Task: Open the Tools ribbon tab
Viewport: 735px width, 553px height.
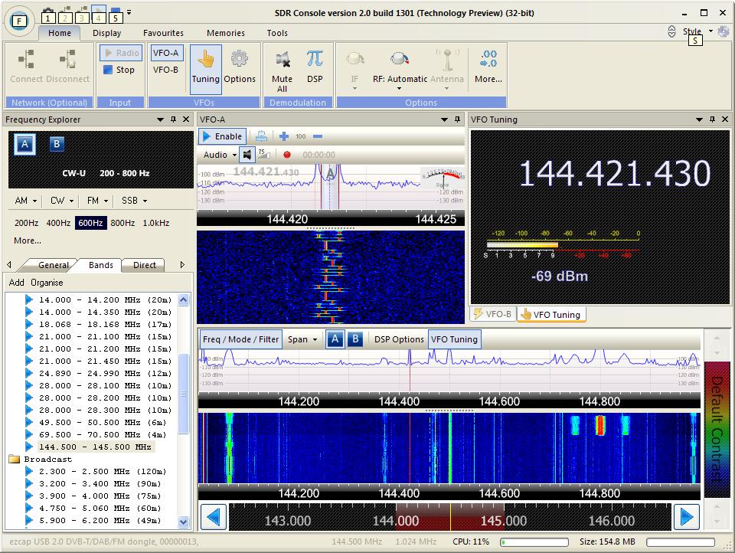Action: pyautogui.click(x=277, y=33)
